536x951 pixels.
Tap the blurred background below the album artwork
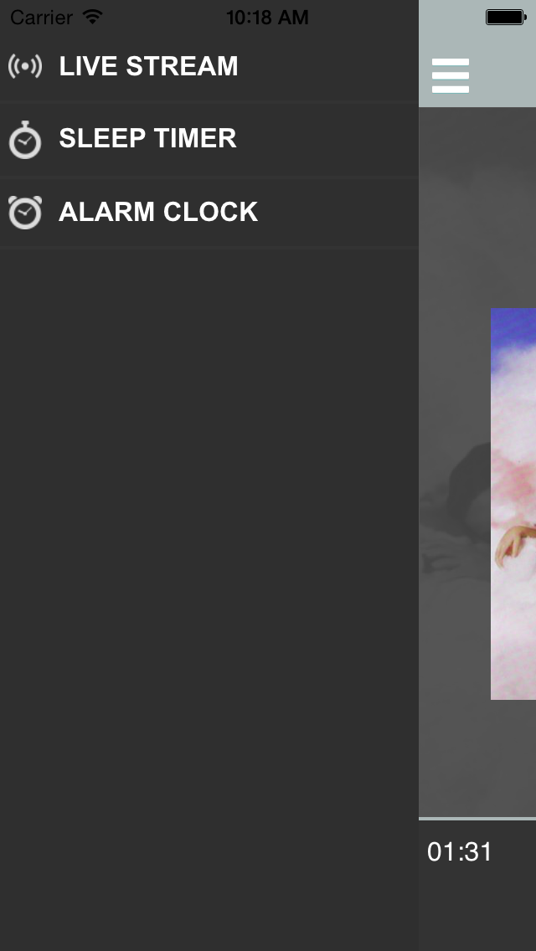(477, 758)
